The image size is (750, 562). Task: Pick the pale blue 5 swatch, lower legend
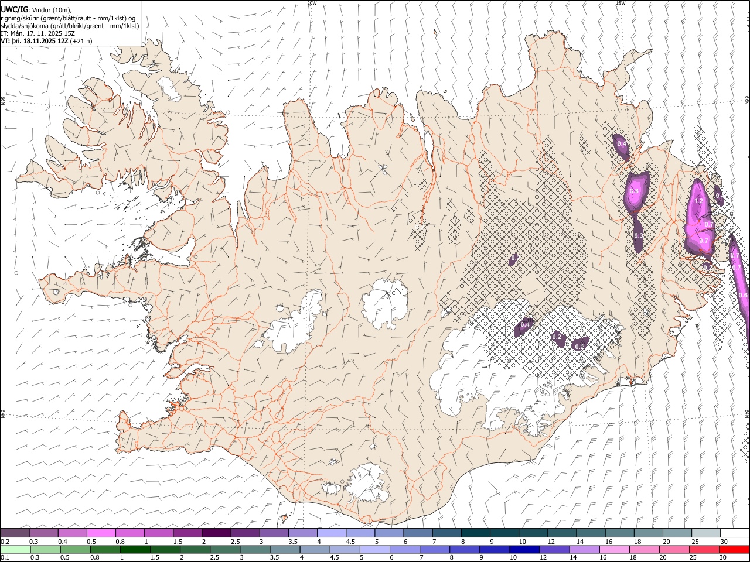pyautogui.click(x=374, y=550)
